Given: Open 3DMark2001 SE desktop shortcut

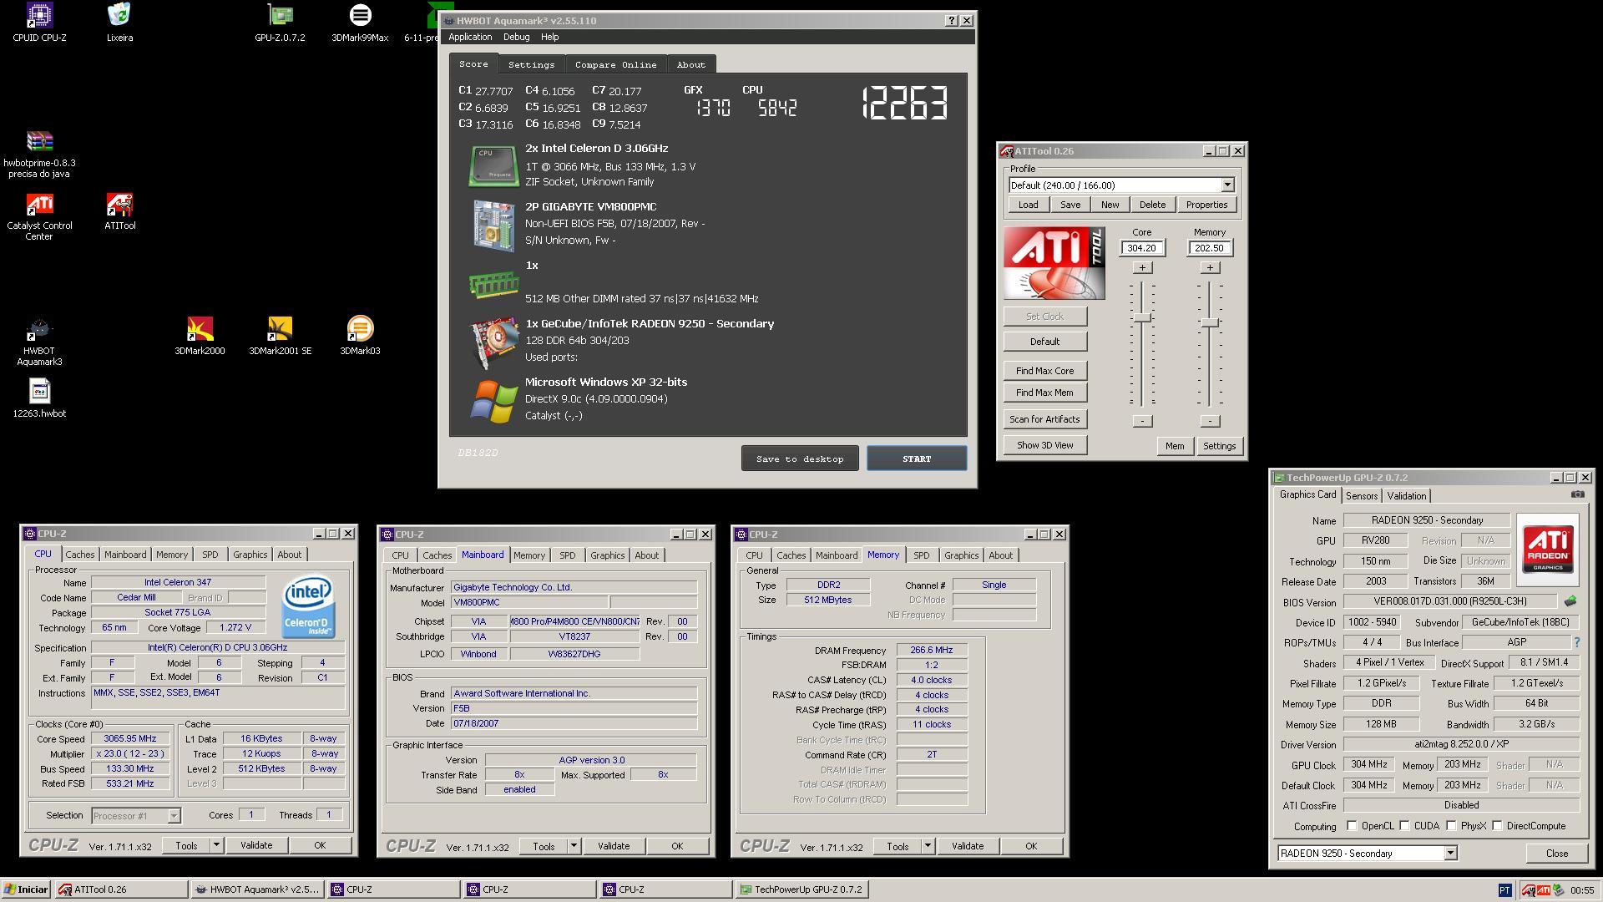Looking at the screenshot, I should 280,336.
